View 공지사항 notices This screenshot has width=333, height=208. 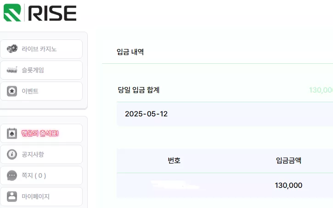[x=41, y=154]
